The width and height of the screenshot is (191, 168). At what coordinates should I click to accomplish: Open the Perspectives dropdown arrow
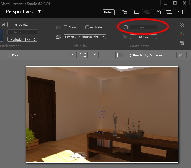[39, 12]
